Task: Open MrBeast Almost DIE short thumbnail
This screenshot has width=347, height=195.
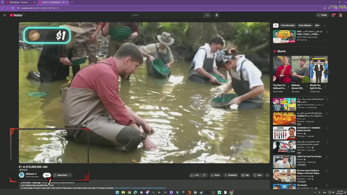Action: pos(300,69)
